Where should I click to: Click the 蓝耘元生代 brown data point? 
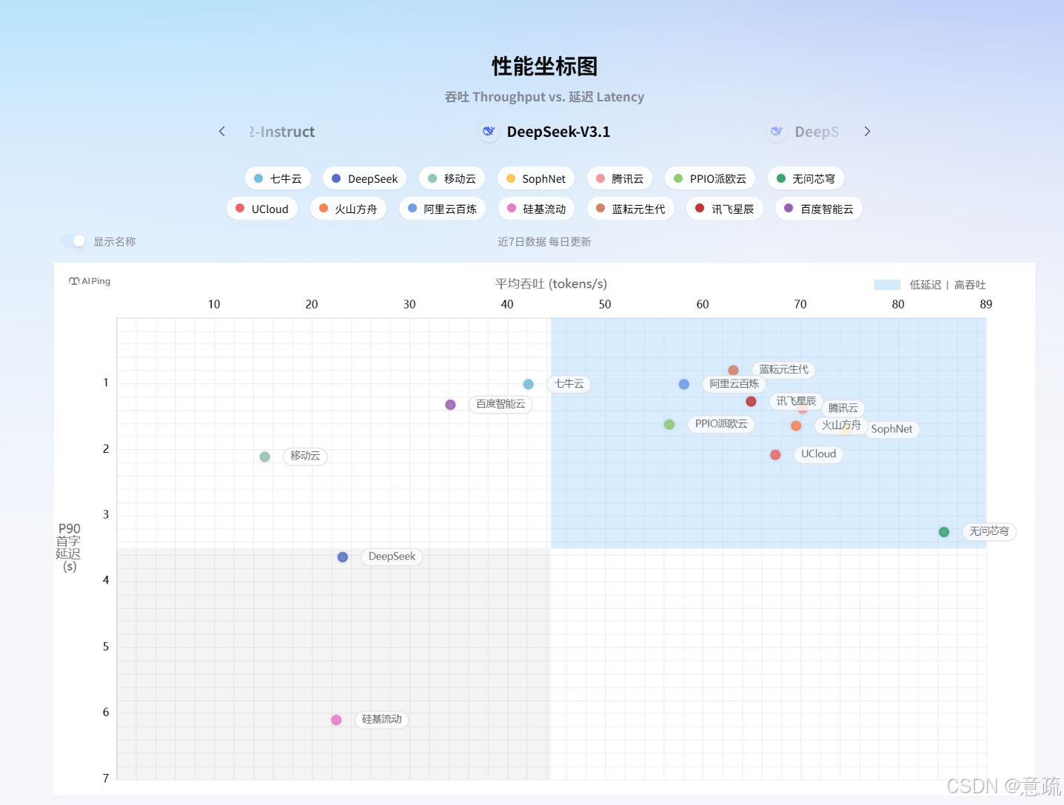point(733,370)
